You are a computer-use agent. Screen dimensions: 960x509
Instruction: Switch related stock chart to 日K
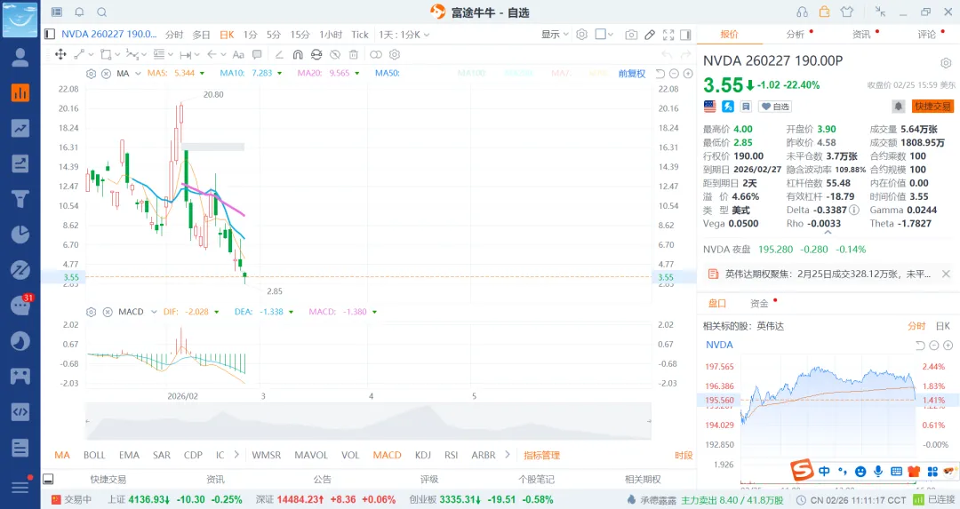pos(943,326)
